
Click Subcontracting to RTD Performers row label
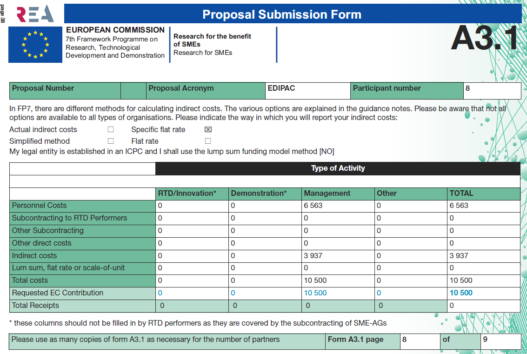82,218
